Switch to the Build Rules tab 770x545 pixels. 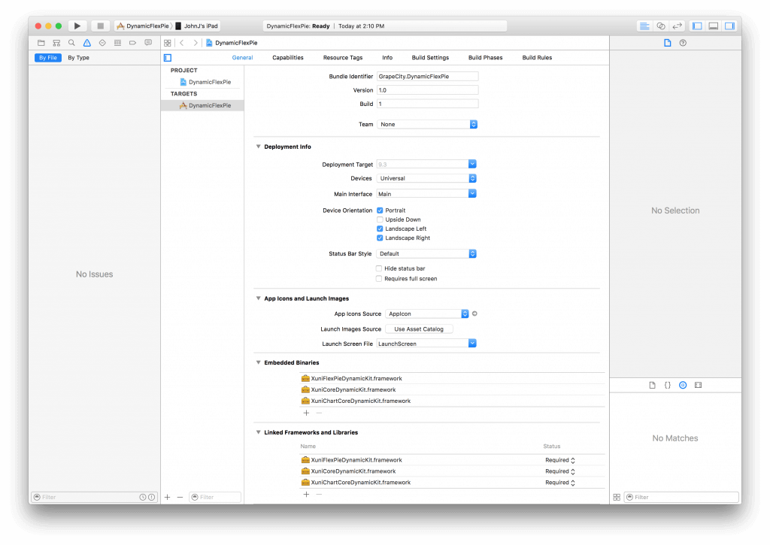click(x=537, y=58)
